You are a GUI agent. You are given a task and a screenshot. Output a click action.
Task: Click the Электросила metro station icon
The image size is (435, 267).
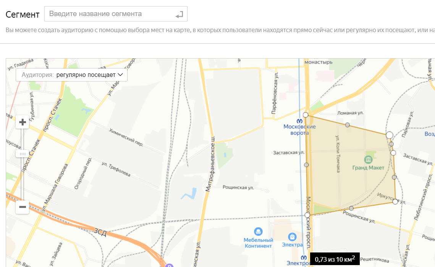tap(304, 257)
